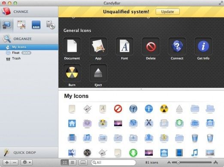The width and height of the screenshot is (224, 167).
Task: Select the empty trash icon
Action: coord(195,138)
